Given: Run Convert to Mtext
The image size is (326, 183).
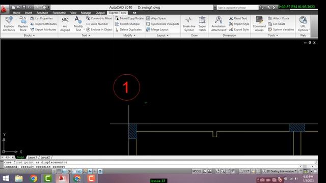Looking at the screenshot, I should 99,18.
